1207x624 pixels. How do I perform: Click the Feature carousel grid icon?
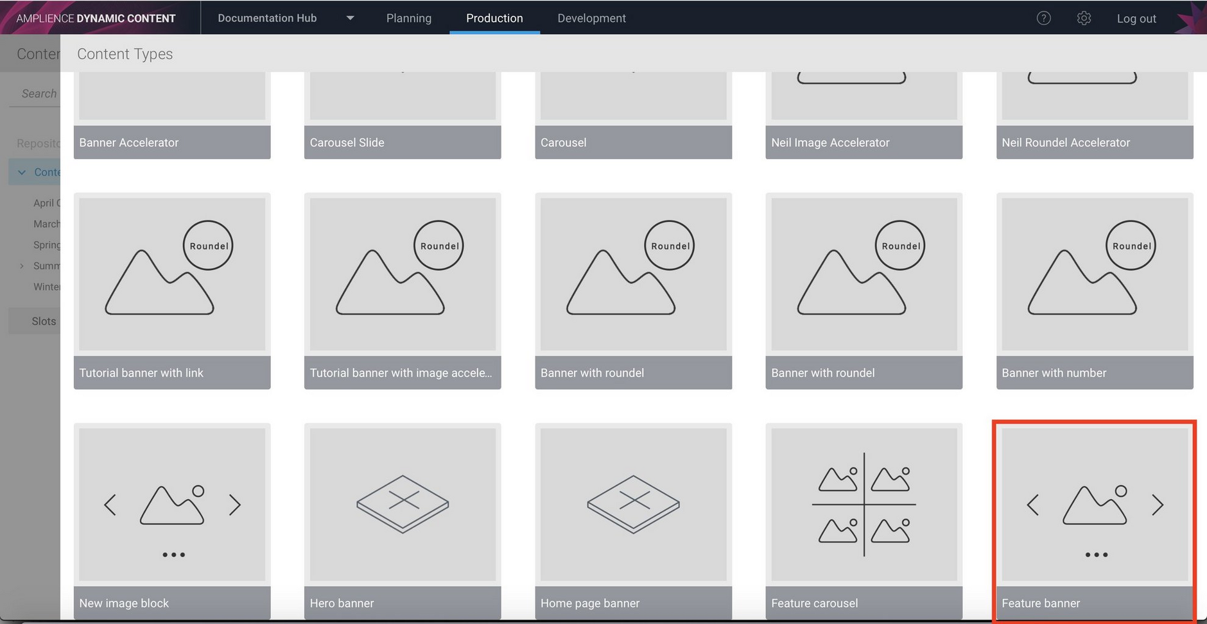[864, 505]
